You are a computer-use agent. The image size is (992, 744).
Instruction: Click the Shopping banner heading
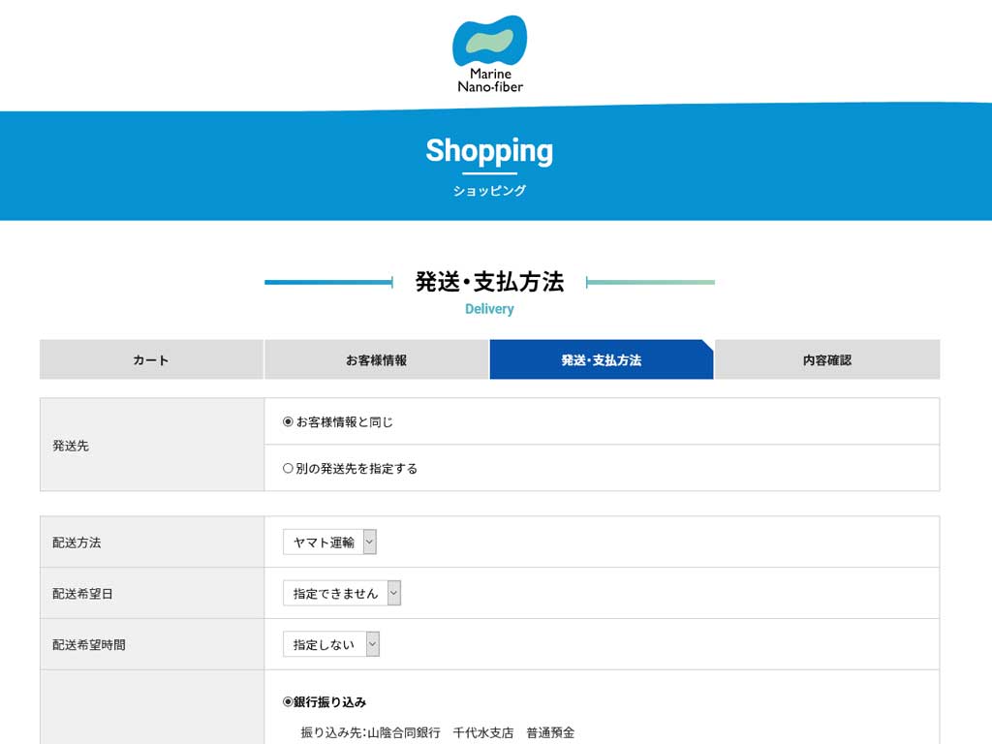[x=489, y=151]
